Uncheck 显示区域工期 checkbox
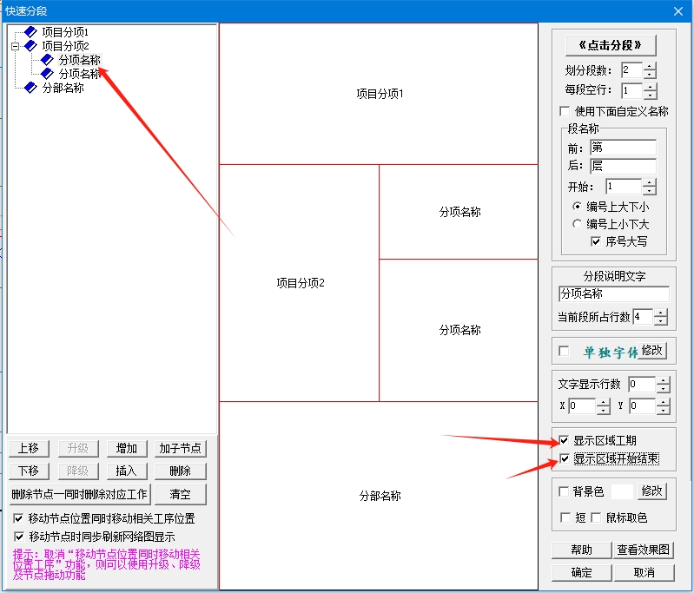The image size is (694, 593). [x=564, y=440]
